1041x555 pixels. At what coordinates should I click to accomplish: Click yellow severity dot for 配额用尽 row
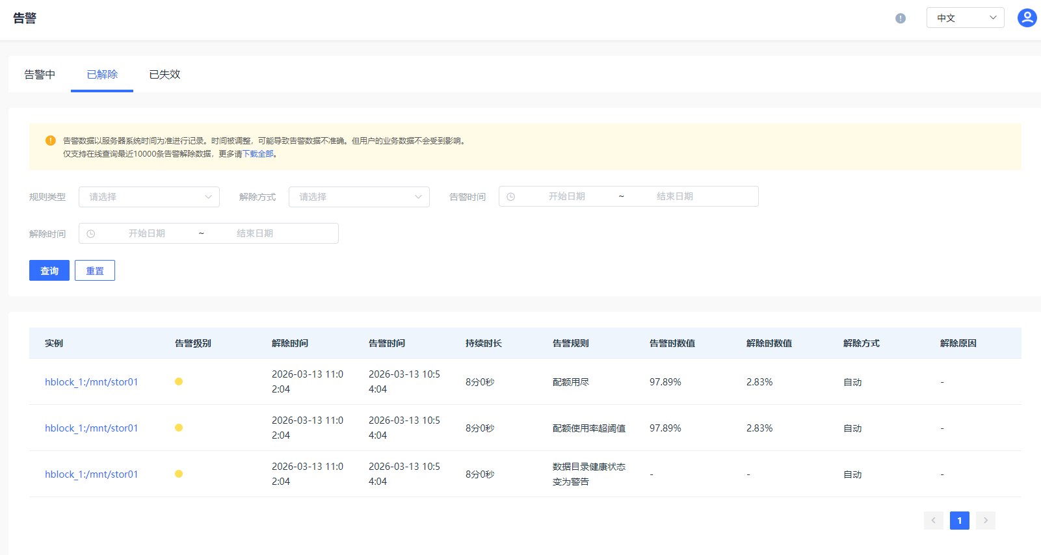(179, 381)
